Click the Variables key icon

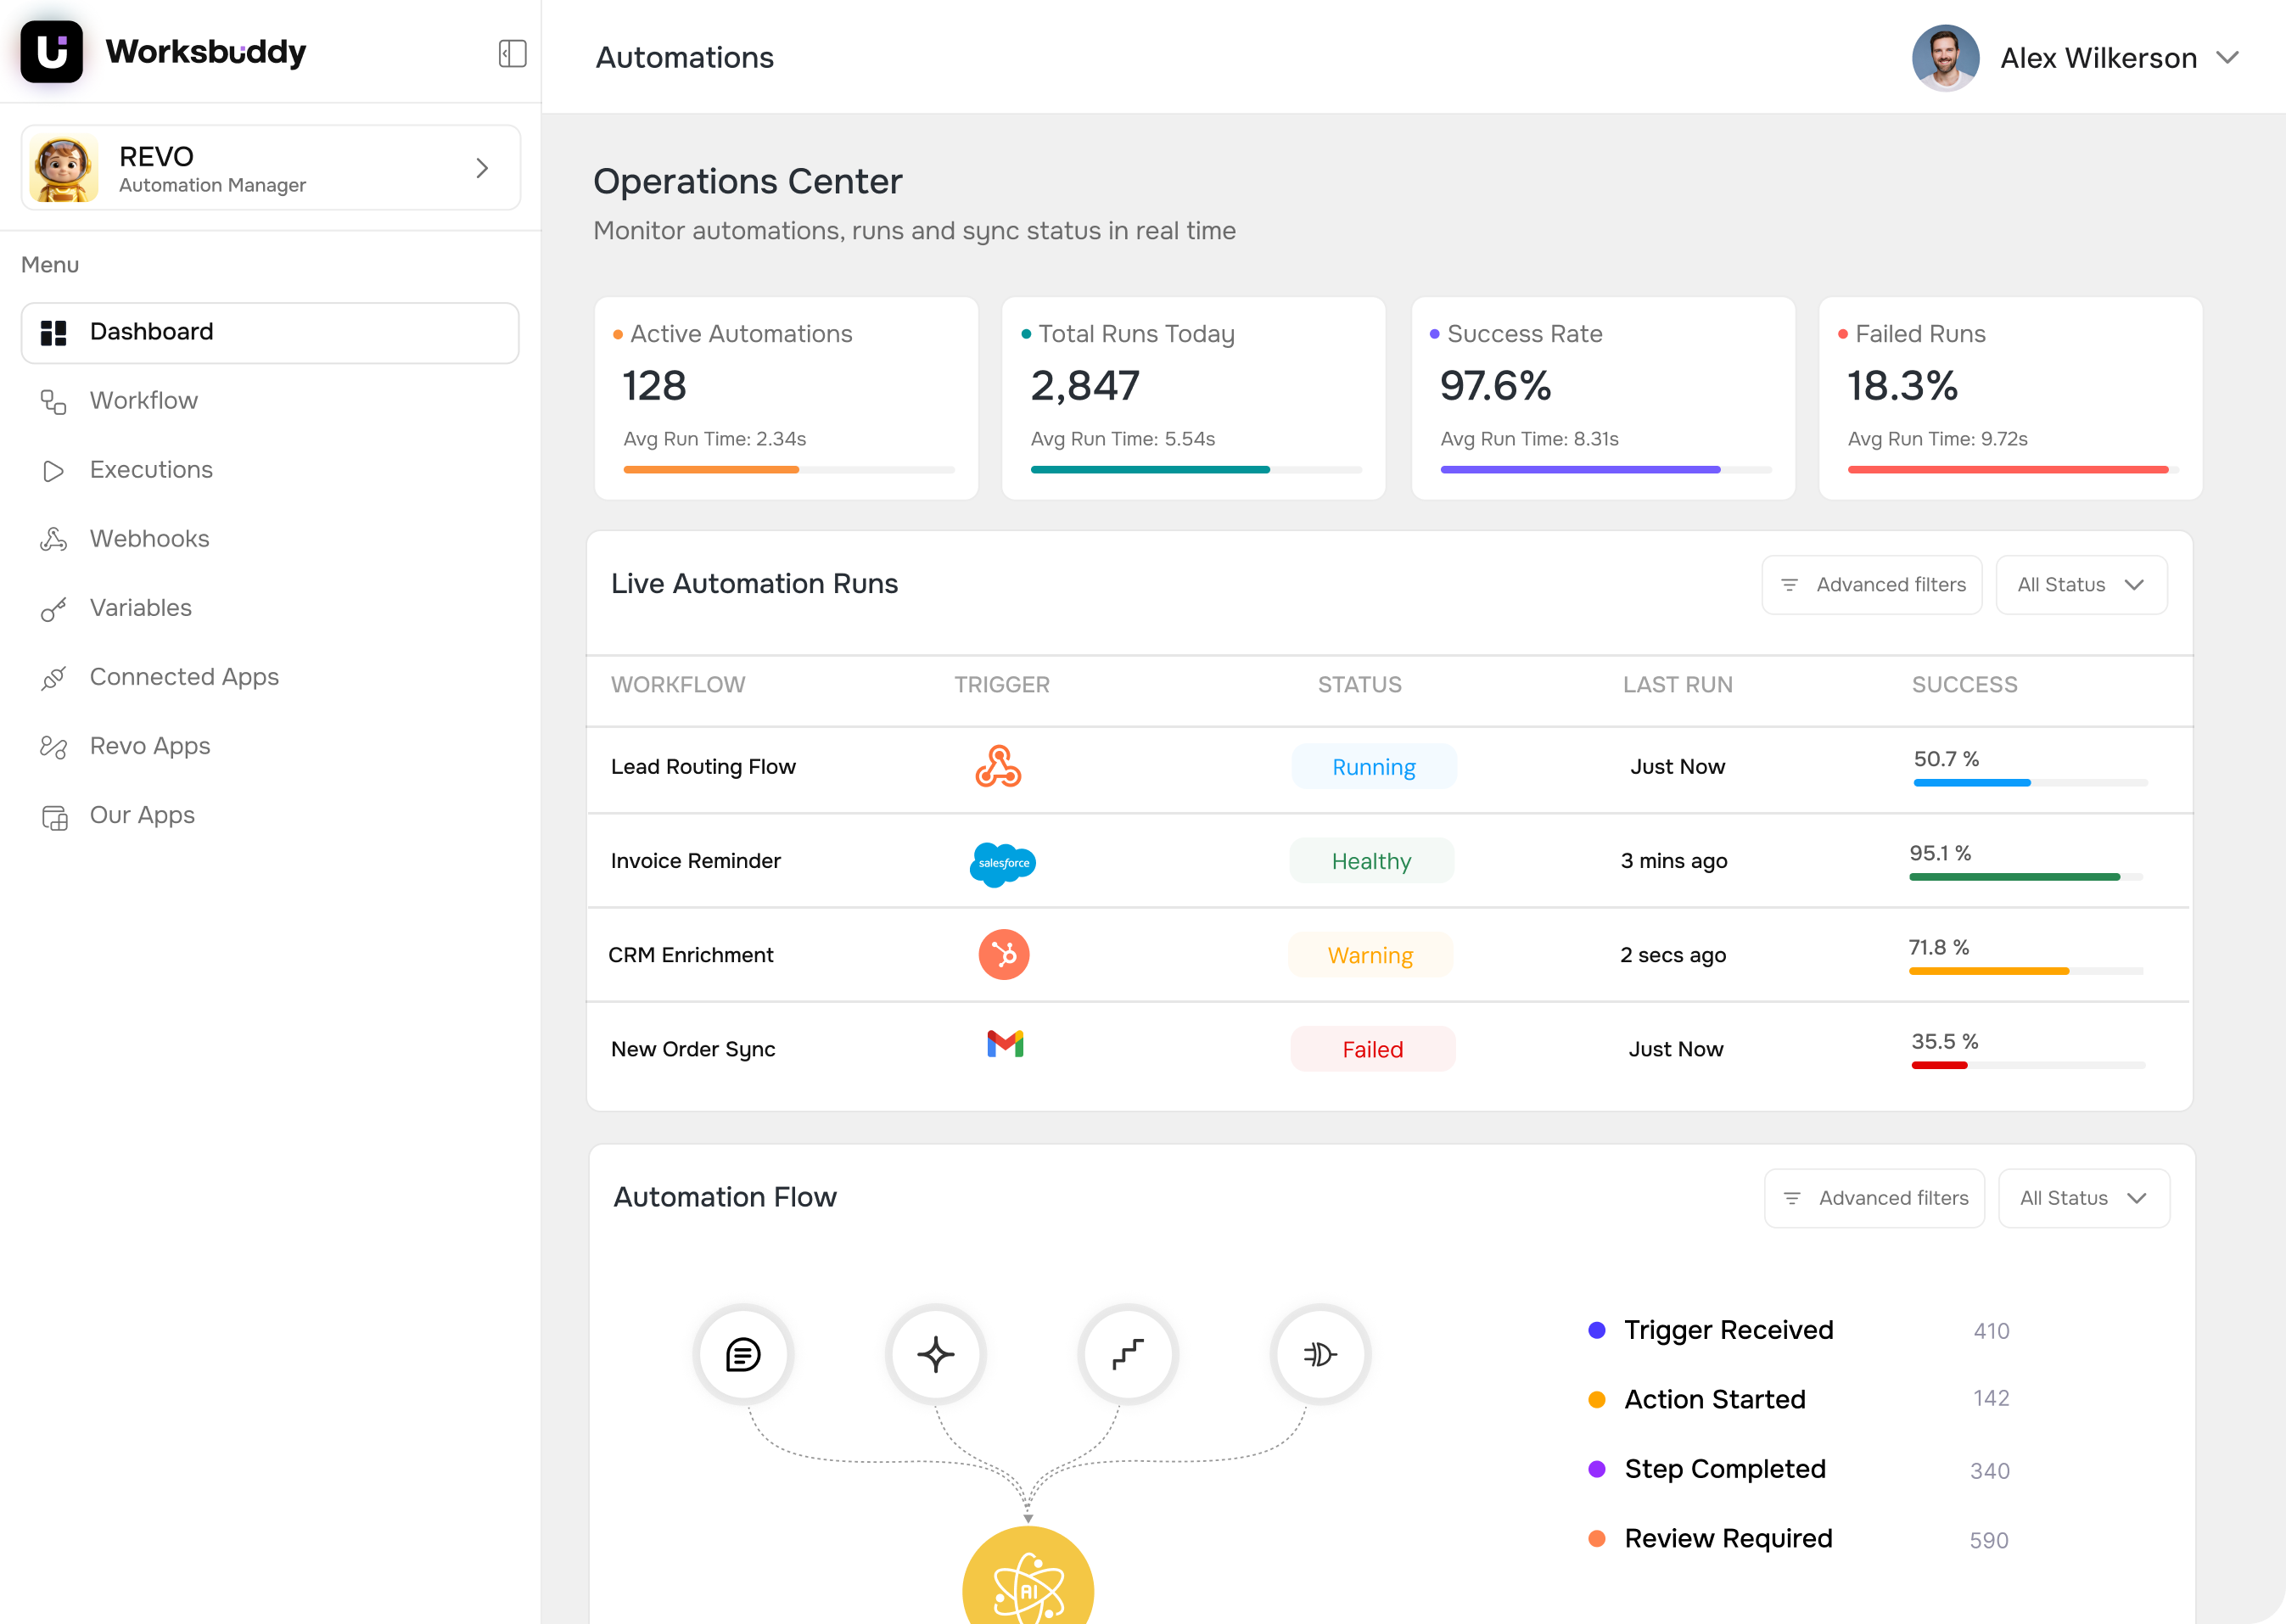point(53,609)
